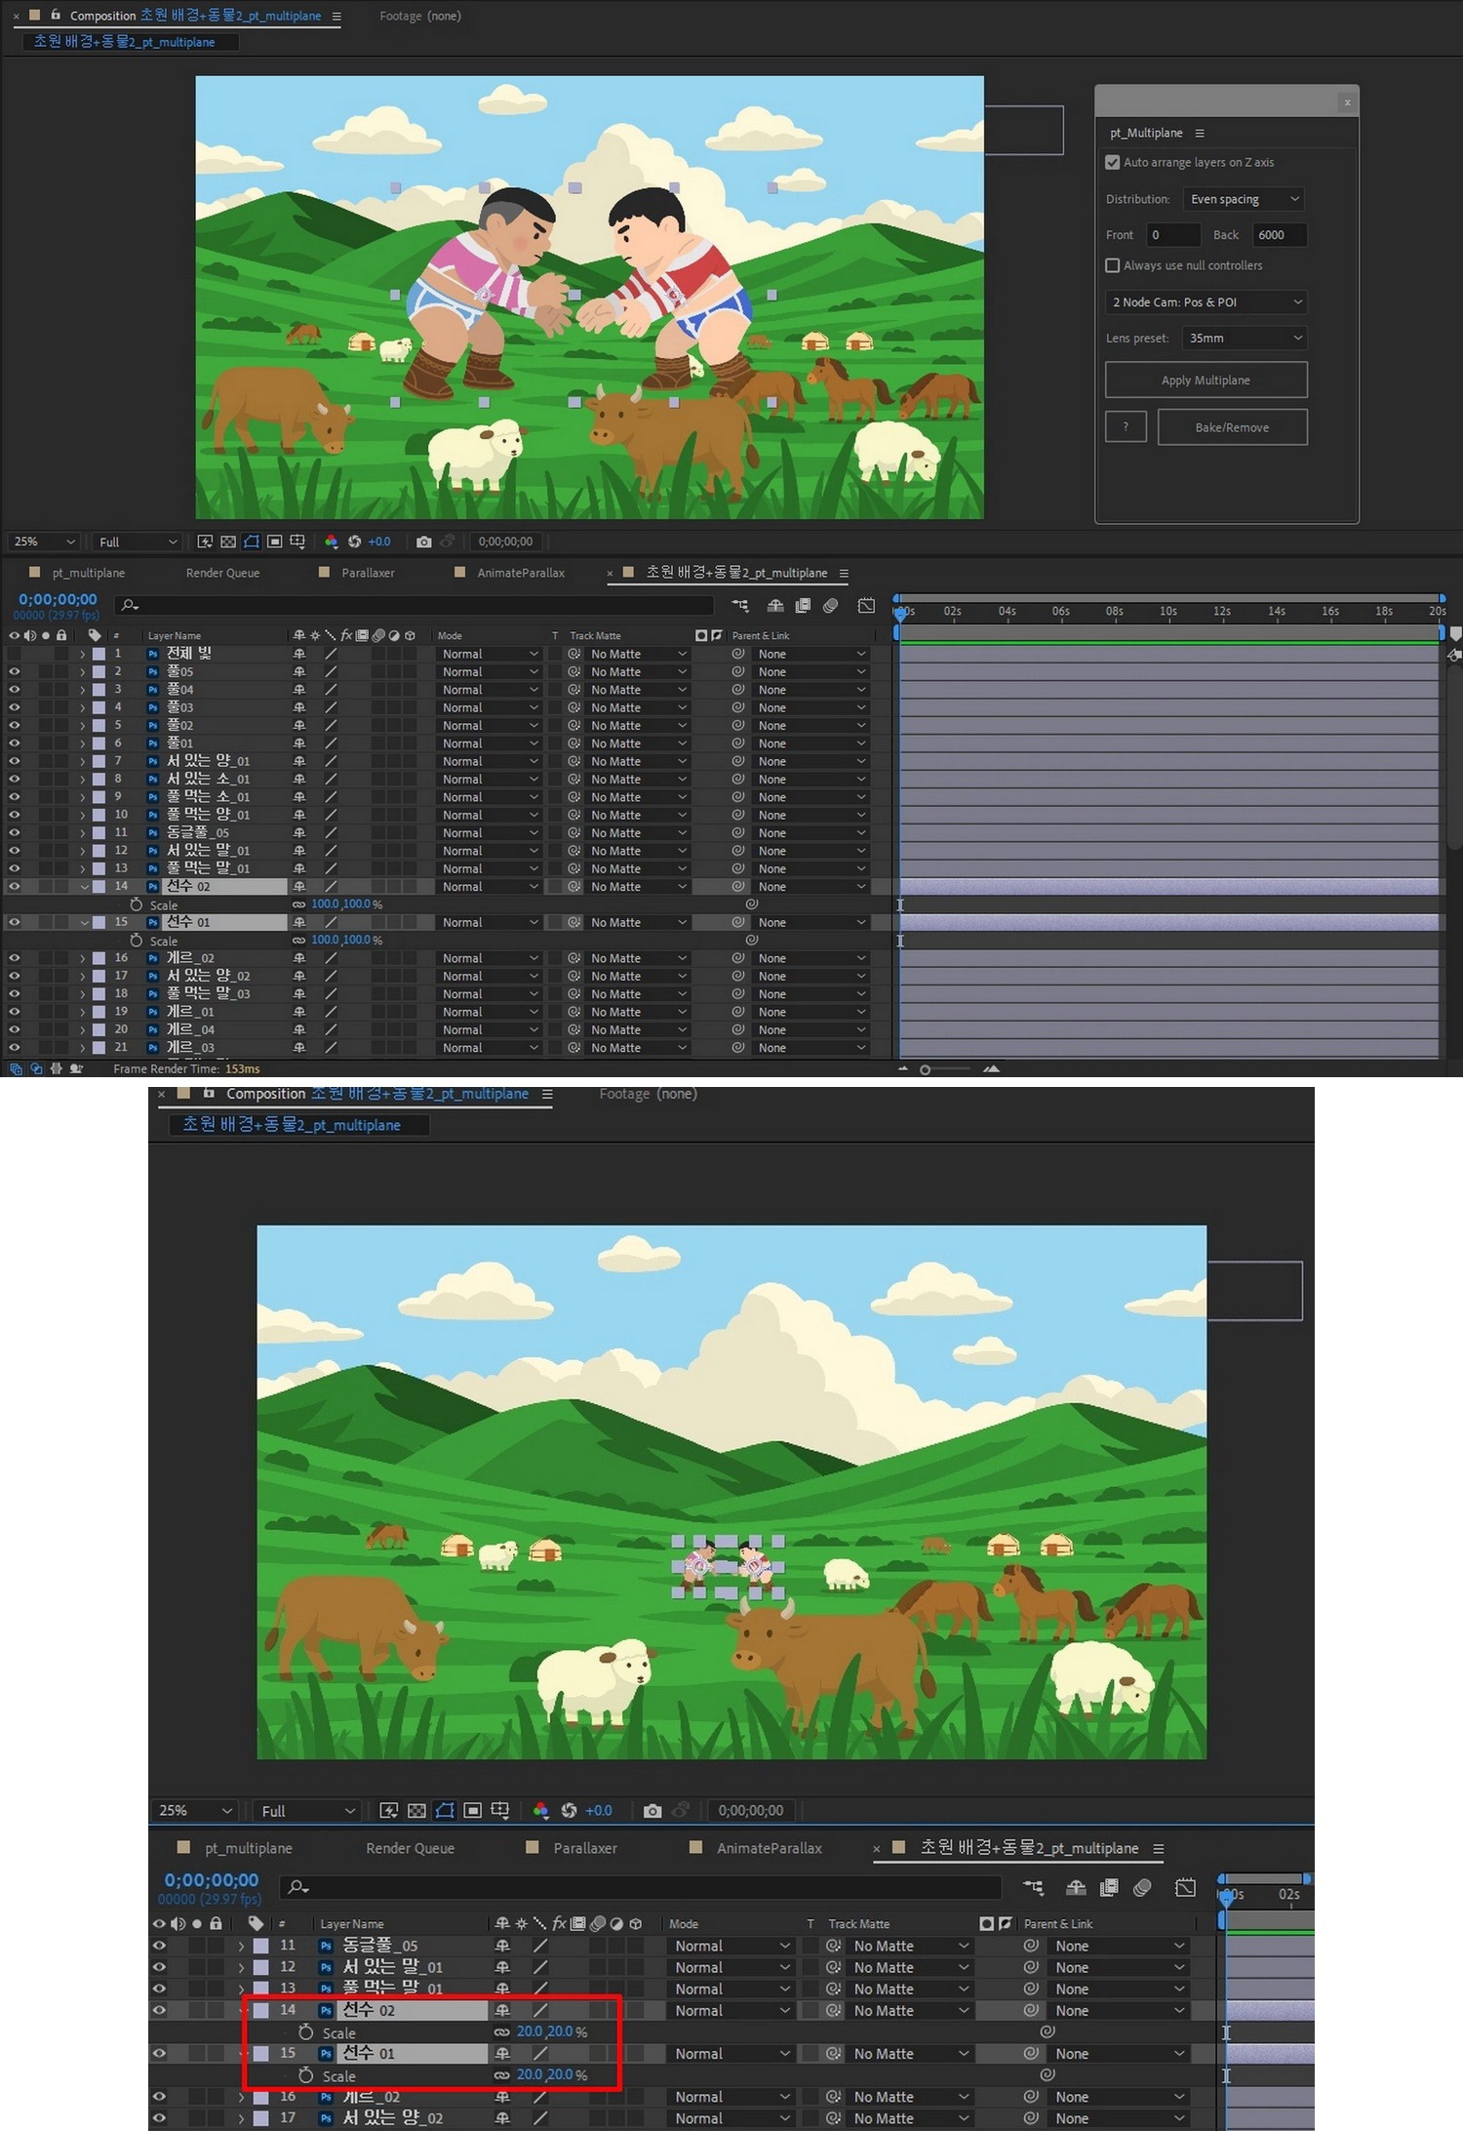Viewport: 1463px width, 2131px height.
Task: Click parent pick whip for 전체 빛 layer
Action: click(x=738, y=654)
